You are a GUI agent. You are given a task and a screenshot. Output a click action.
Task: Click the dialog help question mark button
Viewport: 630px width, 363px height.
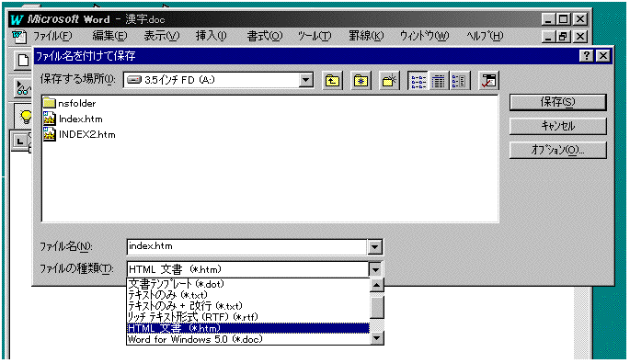click(x=587, y=55)
